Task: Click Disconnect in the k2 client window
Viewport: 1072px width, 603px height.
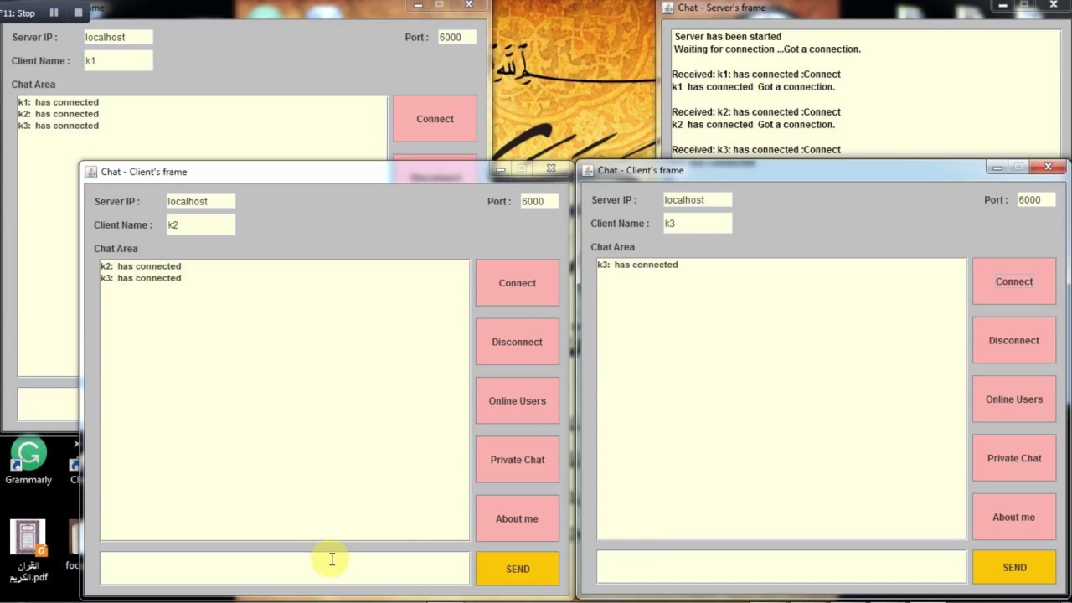Action: (517, 342)
